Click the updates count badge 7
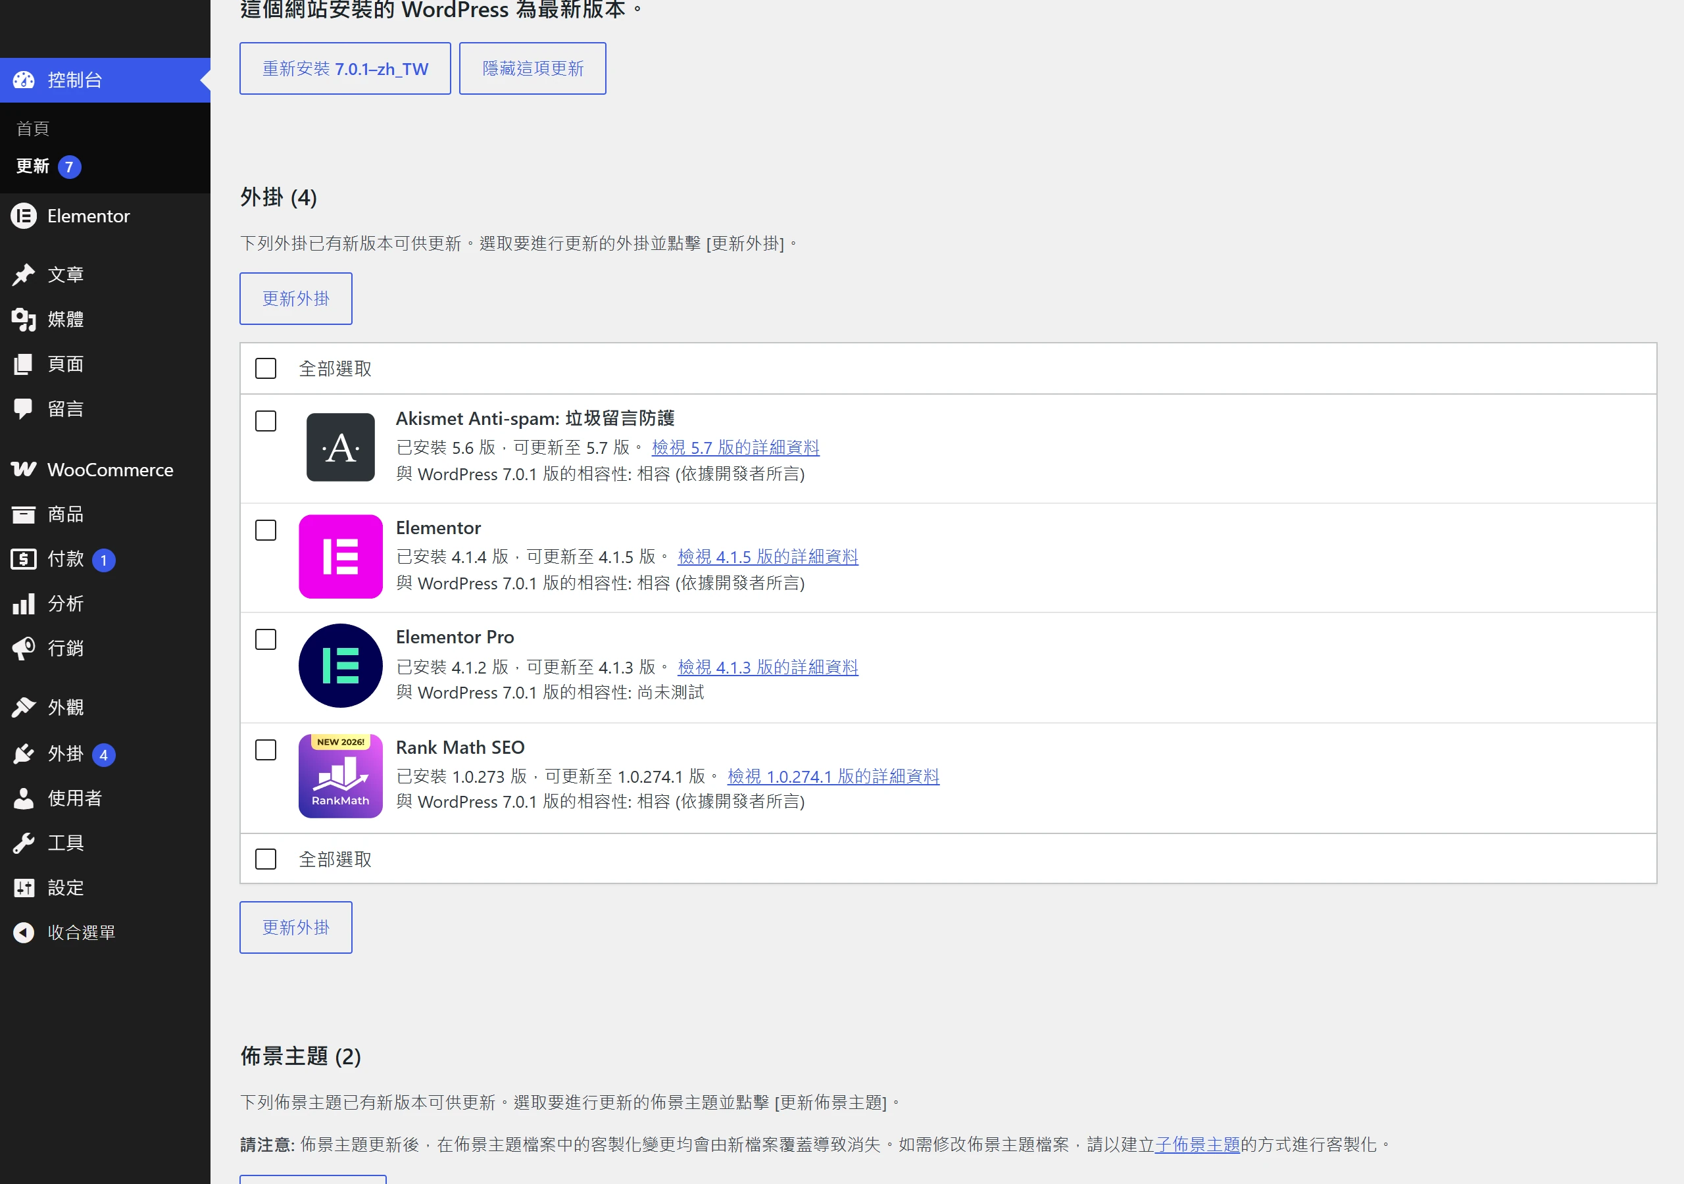1684x1184 pixels. (x=69, y=166)
